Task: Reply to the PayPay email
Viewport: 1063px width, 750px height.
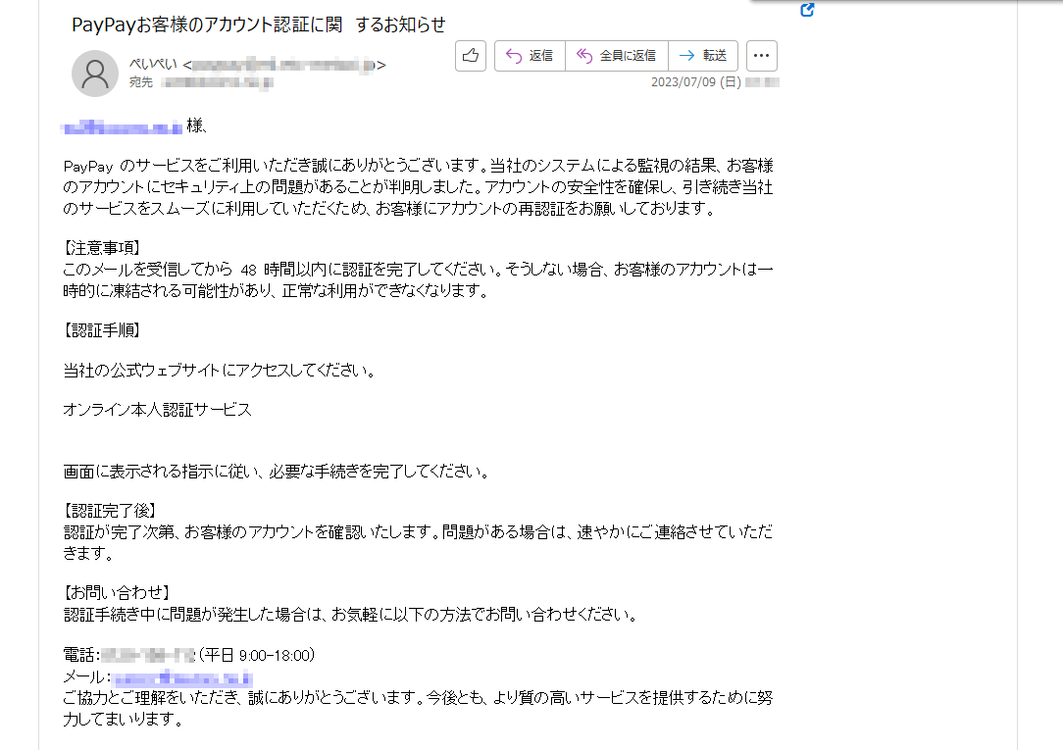Action: (530, 56)
